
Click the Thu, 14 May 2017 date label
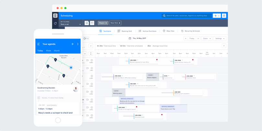point(139,38)
